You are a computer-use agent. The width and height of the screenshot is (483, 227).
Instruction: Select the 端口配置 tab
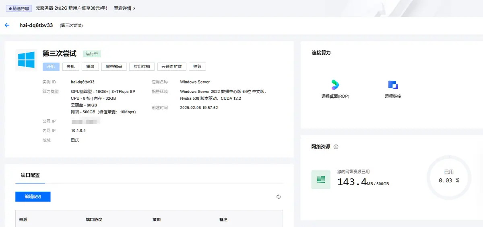point(30,176)
